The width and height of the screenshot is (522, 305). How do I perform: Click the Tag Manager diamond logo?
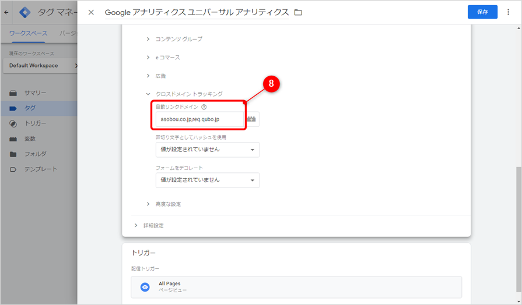[x=24, y=12]
